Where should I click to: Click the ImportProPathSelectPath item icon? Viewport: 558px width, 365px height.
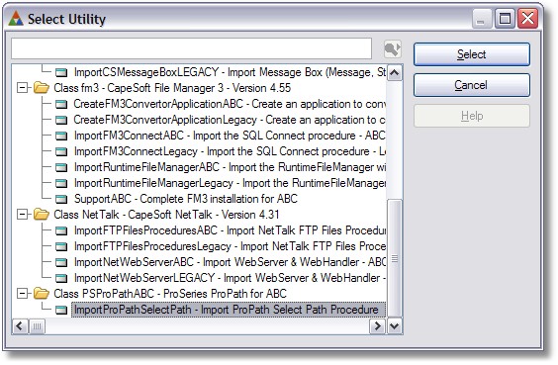[61, 310]
